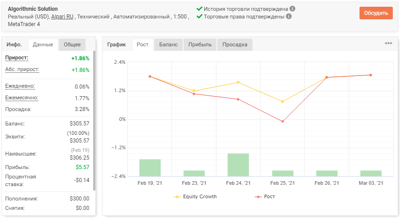Toggle Рост series in chart legend
The width and height of the screenshot is (400, 218).
pos(265,196)
